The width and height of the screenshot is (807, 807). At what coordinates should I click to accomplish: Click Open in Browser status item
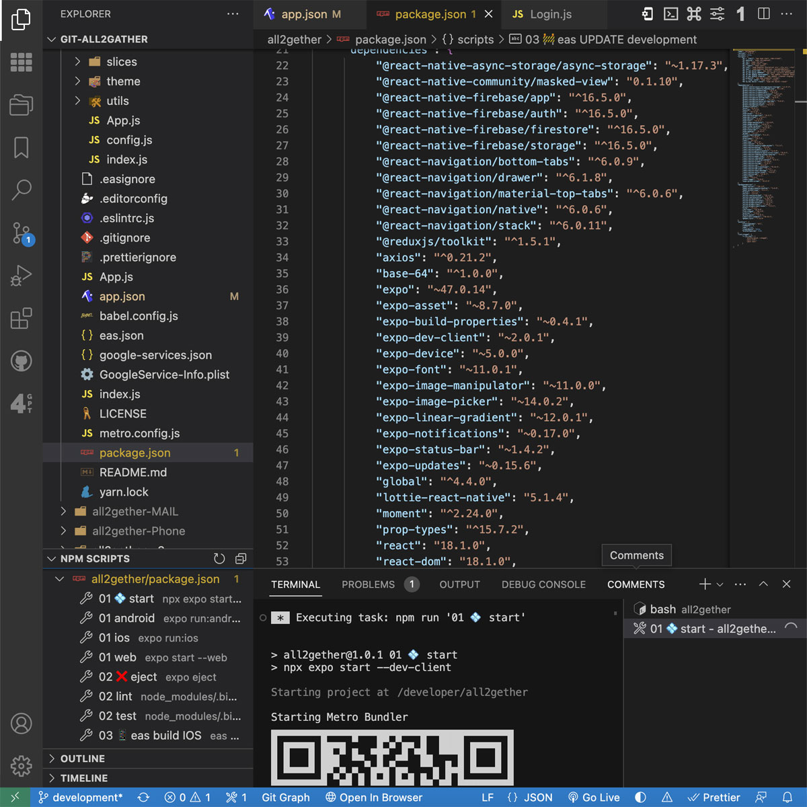374,798
